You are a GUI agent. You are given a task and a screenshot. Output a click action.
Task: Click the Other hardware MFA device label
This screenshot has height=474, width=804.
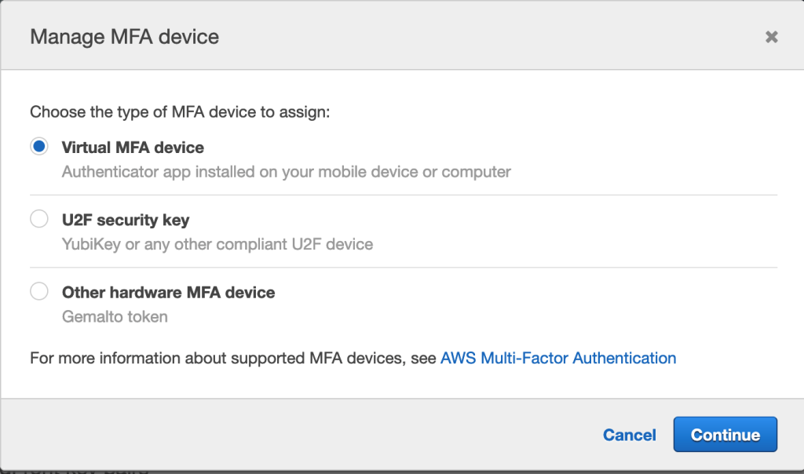point(168,292)
